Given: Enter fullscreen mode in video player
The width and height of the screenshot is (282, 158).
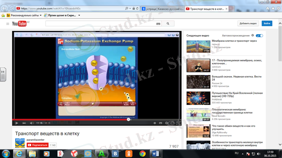Looking at the screenshot, I should click(178, 123).
